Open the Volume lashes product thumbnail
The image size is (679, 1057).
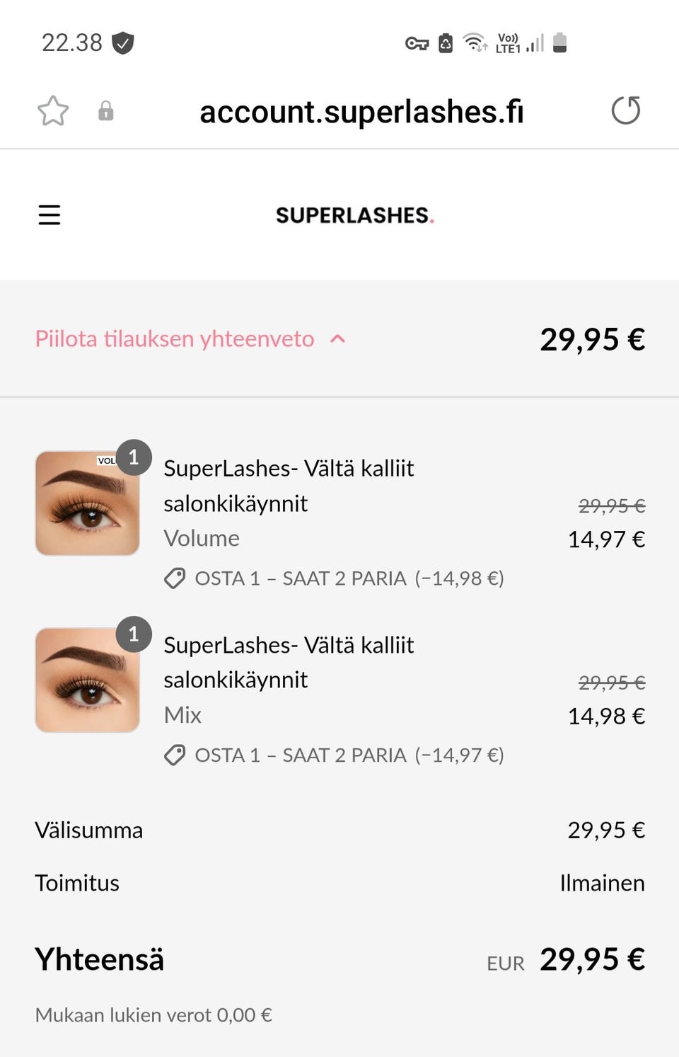(x=87, y=503)
